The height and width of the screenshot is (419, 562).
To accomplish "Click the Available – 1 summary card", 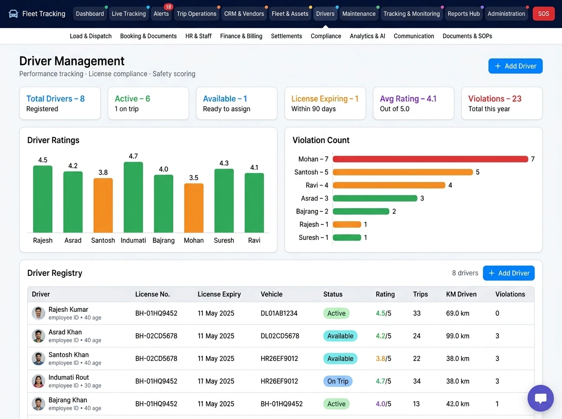I will 237,103.
